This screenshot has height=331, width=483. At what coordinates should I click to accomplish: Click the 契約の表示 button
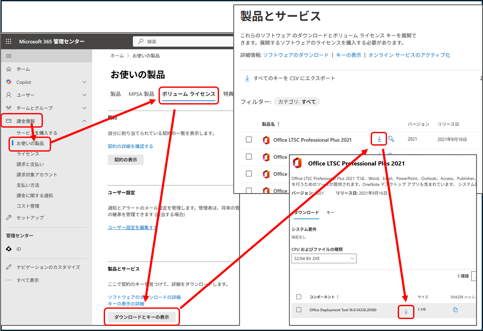[x=126, y=159]
